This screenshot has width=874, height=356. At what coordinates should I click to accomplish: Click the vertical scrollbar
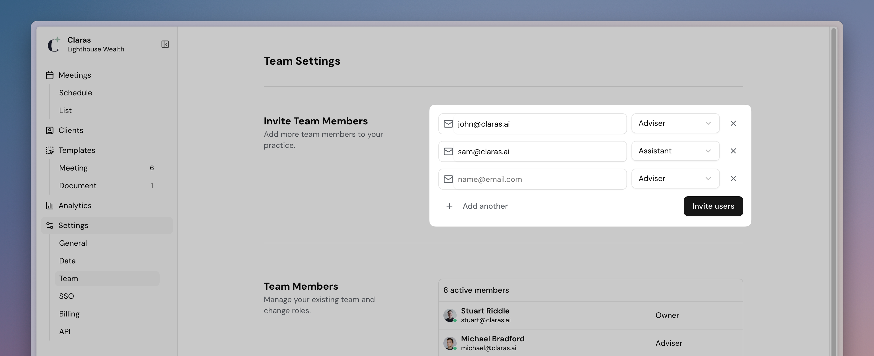click(833, 192)
